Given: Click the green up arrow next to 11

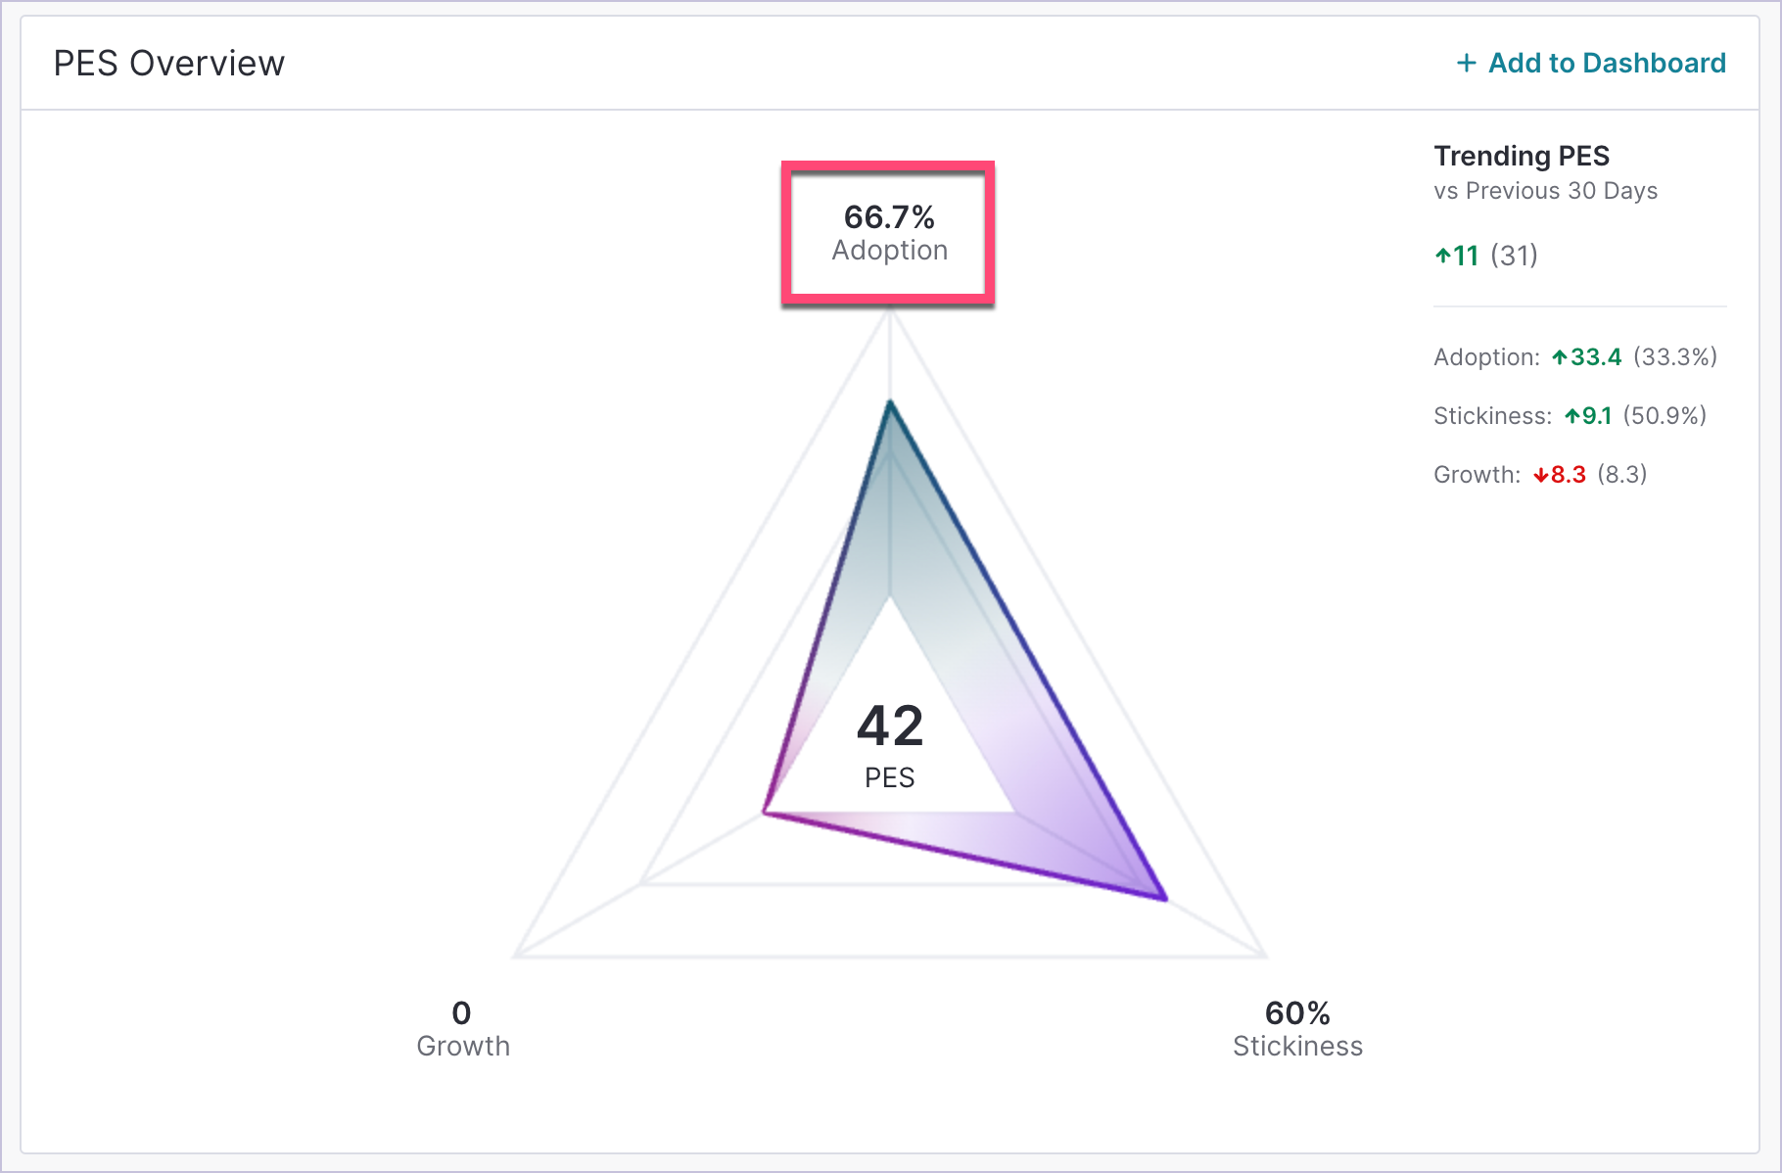Looking at the screenshot, I should click(x=1442, y=257).
